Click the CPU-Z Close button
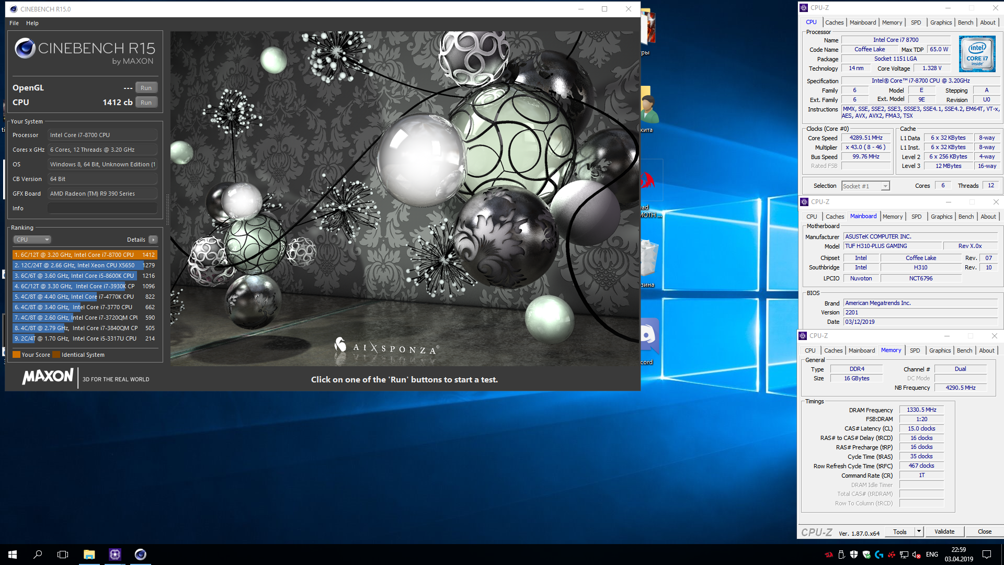Screen dimensions: 1004x565 [x=985, y=532]
